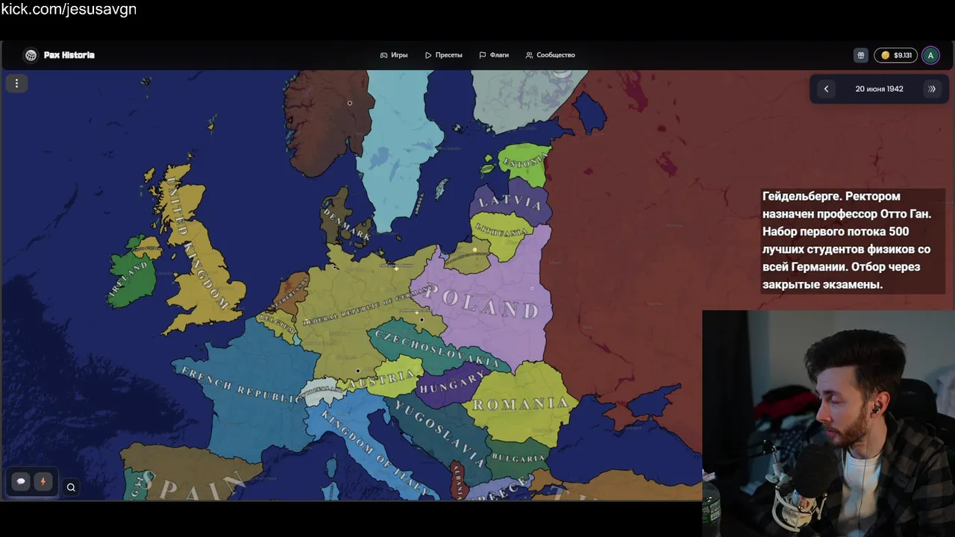This screenshot has height=537, width=955.
Task: Select Estonia on the map
Action: click(x=524, y=162)
